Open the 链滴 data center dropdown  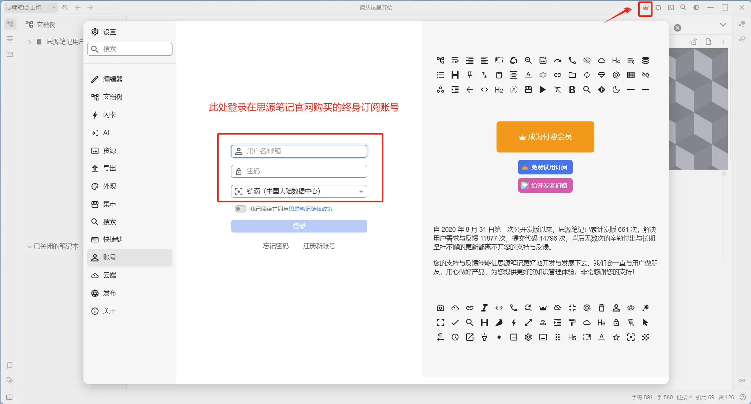click(x=299, y=191)
